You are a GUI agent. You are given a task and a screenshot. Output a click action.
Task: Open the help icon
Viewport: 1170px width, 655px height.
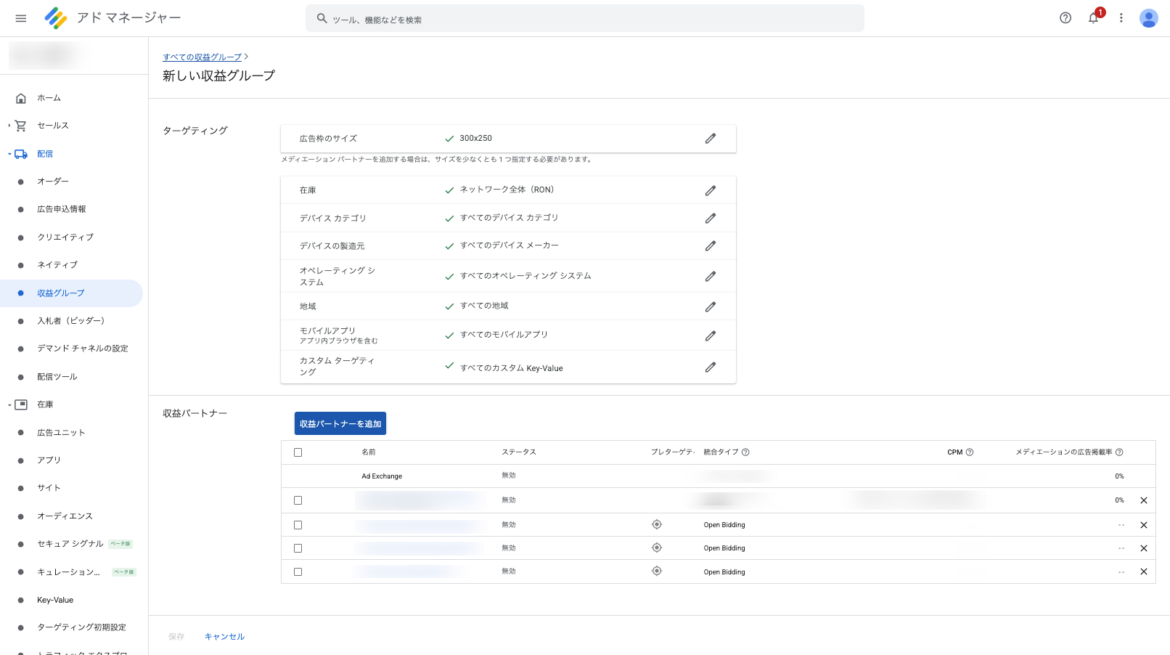[1065, 18]
